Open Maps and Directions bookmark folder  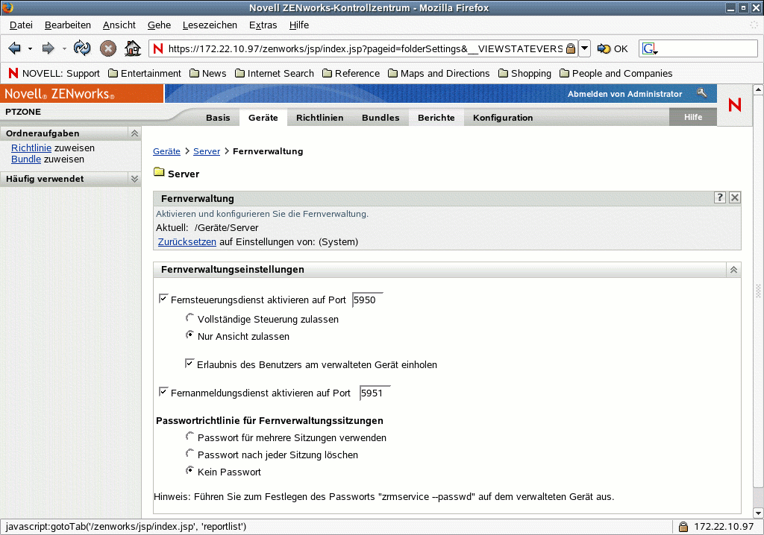coord(439,74)
